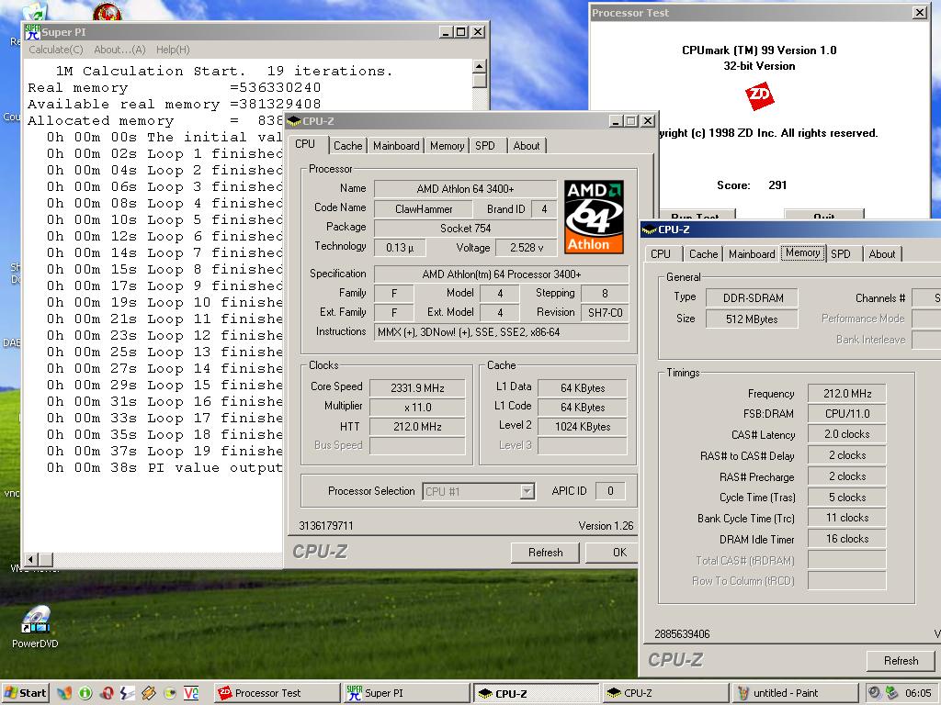Click the FSB:DRAM value CPU/11.0
The image size is (941, 705).
pyautogui.click(x=846, y=414)
